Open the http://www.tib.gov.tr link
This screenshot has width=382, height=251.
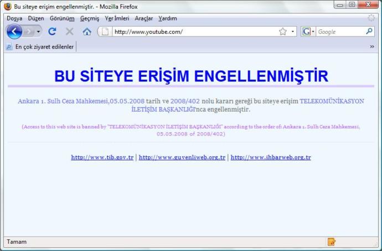[102, 158]
